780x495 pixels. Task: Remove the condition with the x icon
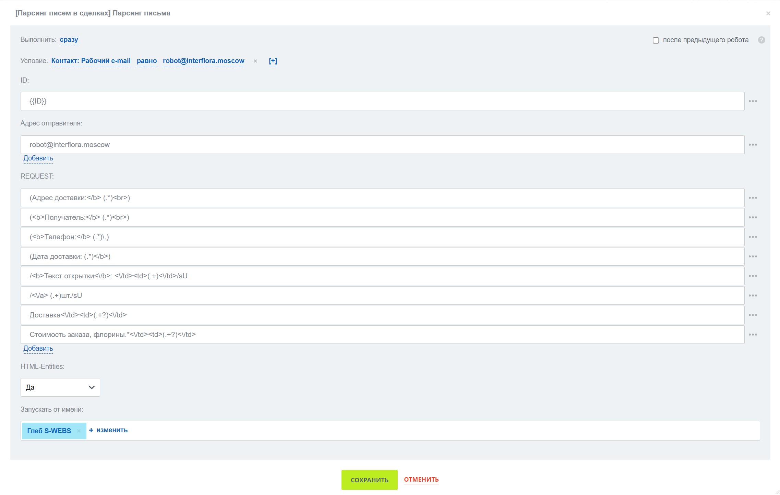[255, 61]
